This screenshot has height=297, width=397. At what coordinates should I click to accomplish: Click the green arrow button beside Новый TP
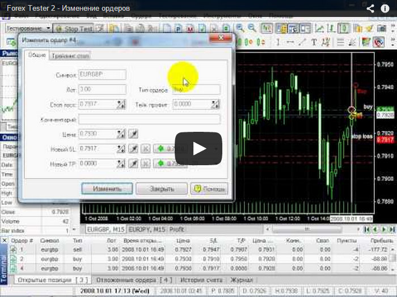pos(170,163)
